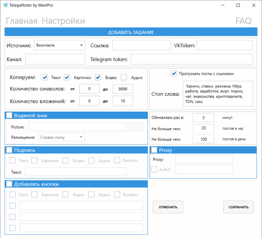Open the Размещение dropdown showing Справа снизу
The image size is (262, 238).
(62, 137)
